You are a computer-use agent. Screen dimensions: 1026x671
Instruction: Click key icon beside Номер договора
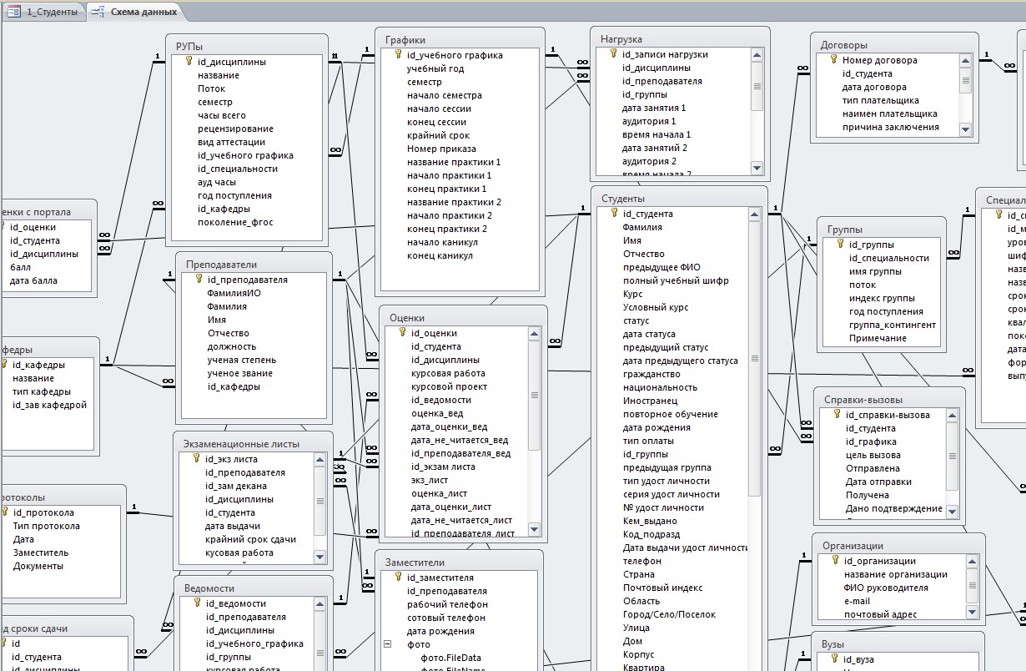click(832, 60)
